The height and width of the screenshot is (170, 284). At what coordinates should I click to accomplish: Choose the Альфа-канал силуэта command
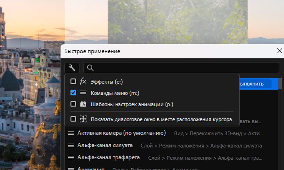[x=105, y=146]
